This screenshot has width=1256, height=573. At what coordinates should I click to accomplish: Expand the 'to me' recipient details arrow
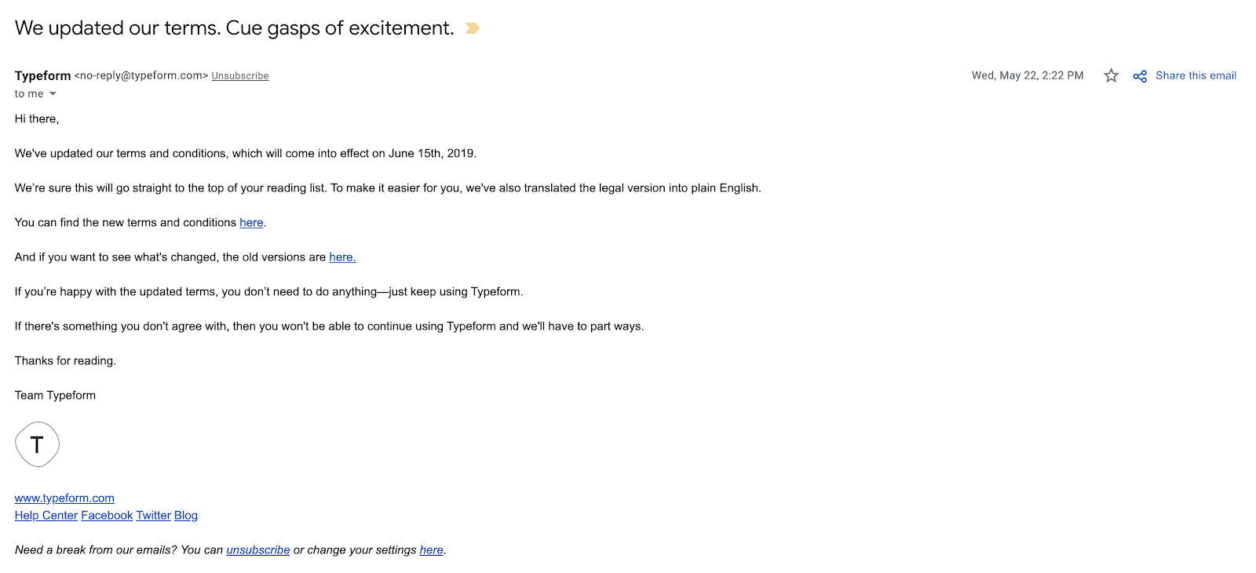point(53,94)
